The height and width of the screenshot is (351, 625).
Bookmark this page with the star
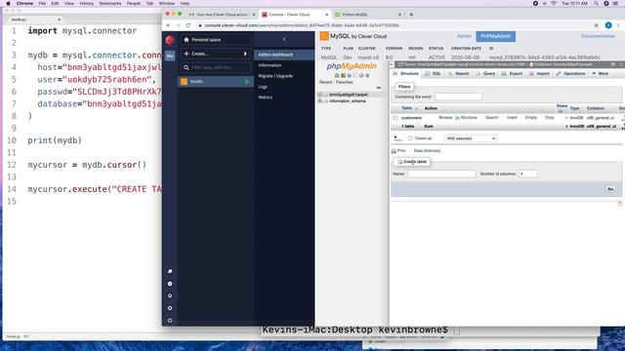tap(597, 25)
